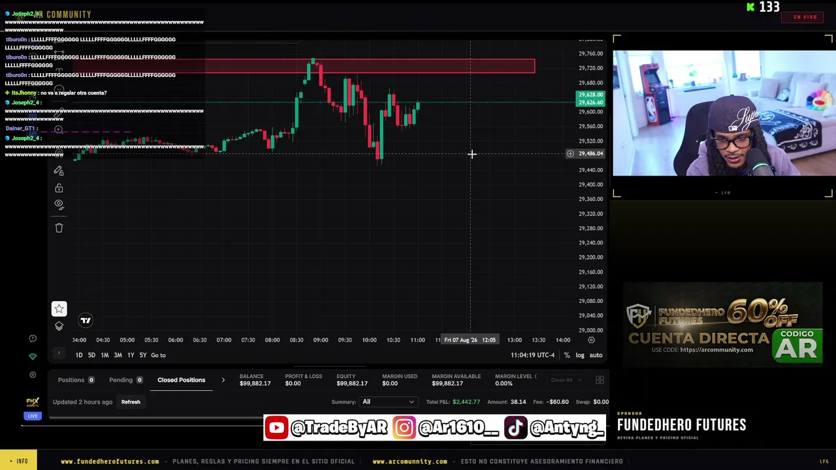Toggle percent scale on the chart
This screenshot has width=836, height=470.
pyautogui.click(x=567, y=355)
